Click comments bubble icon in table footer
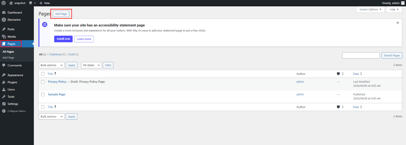This screenshot has width=406, height=145. (338, 107)
